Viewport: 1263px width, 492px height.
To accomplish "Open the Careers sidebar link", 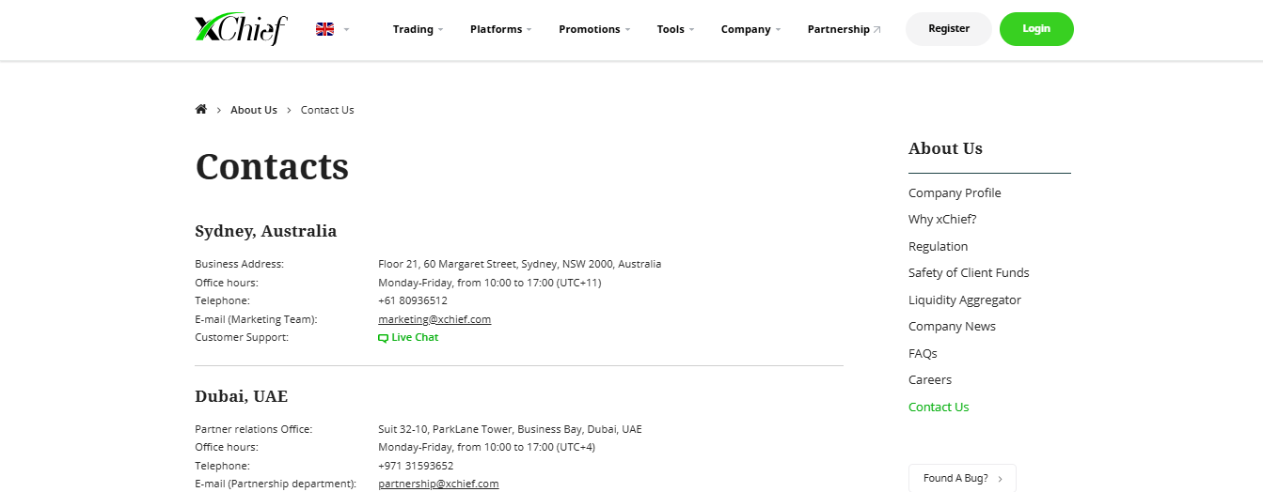I will (x=930, y=379).
